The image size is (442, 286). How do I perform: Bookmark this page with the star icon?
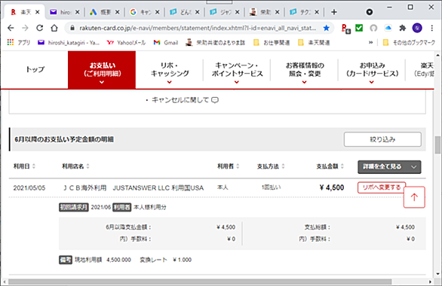327,28
